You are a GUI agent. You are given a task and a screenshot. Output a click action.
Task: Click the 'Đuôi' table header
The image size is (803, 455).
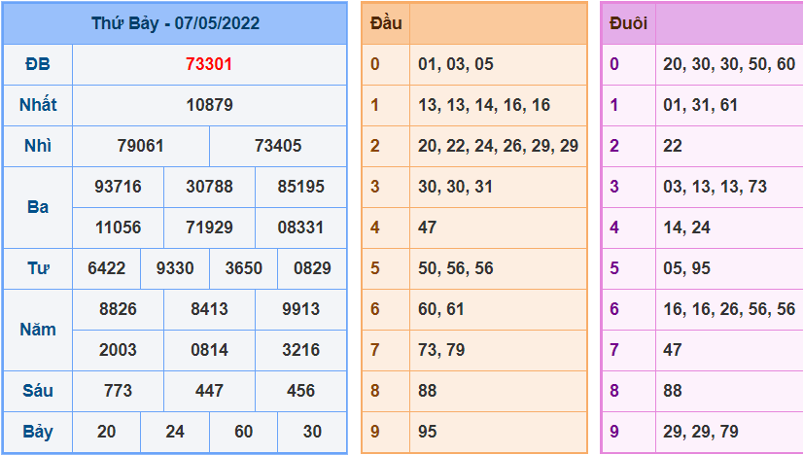(x=628, y=23)
